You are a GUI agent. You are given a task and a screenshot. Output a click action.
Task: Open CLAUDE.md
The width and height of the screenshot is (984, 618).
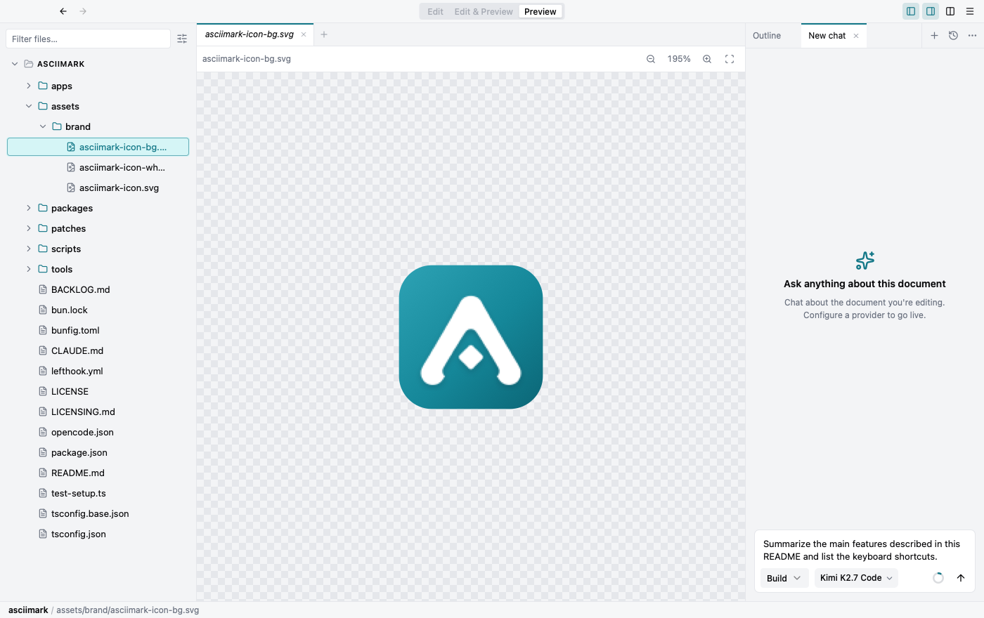coord(98,350)
